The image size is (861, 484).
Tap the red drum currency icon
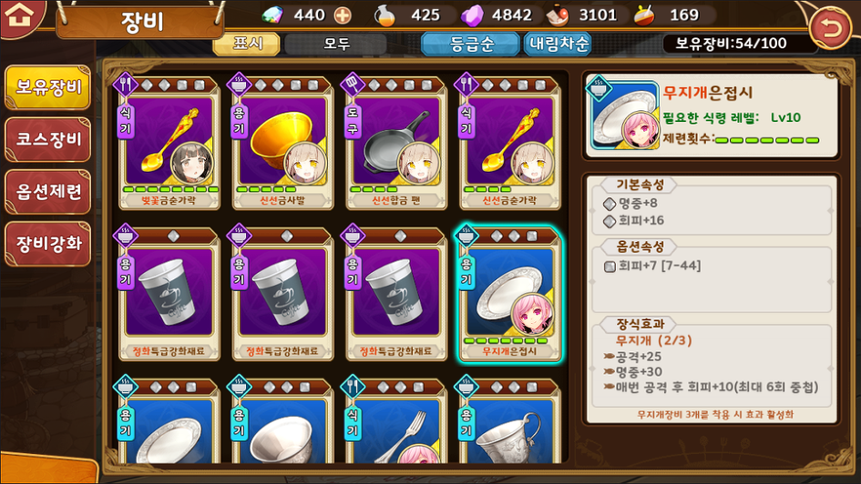point(644,15)
